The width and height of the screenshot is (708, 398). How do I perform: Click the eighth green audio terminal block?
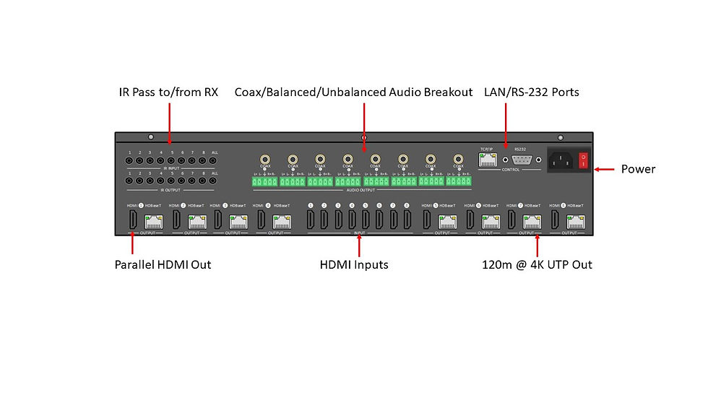pyautogui.click(x=459, y=181)
